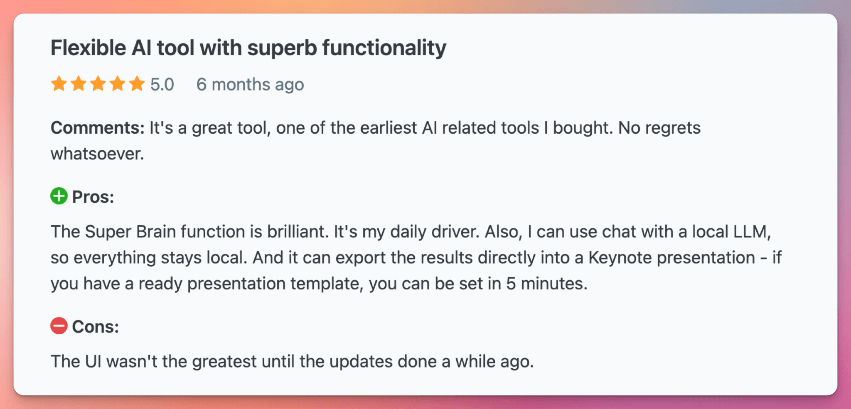Click the first orange rating star

click(x=59, y=84)
